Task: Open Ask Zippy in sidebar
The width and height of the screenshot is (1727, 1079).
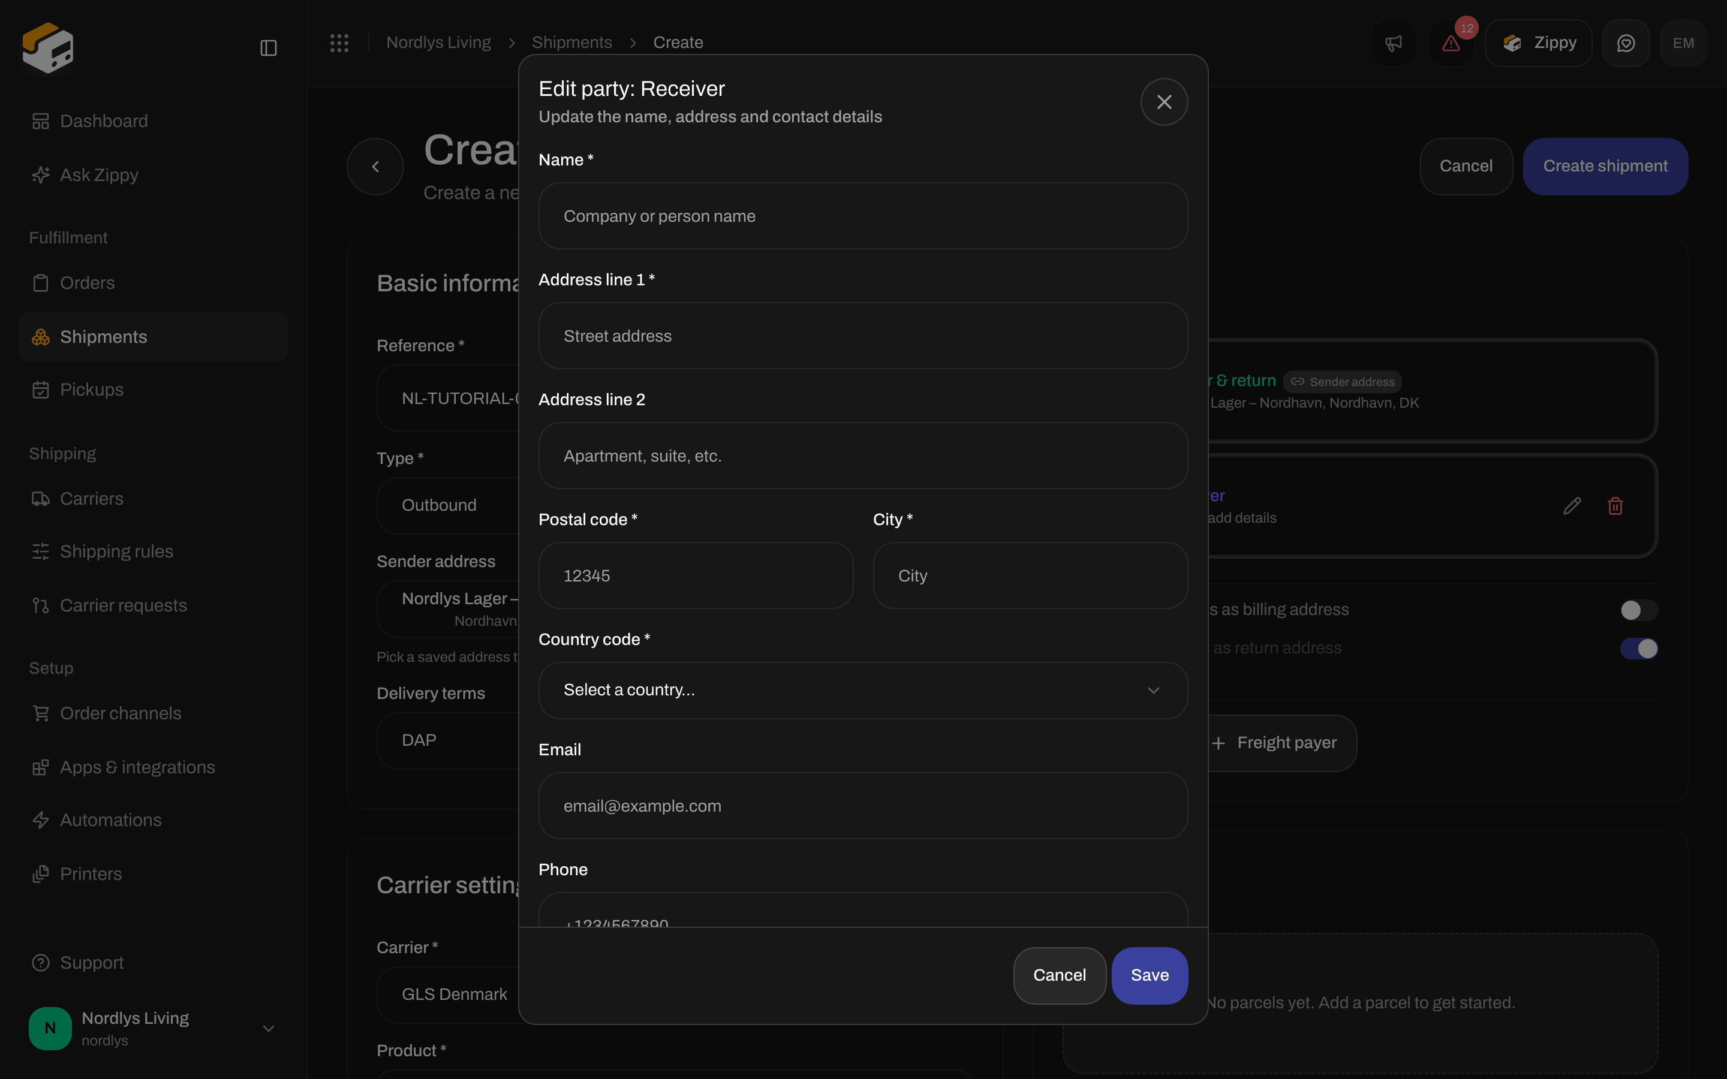Action: [154, 175]
